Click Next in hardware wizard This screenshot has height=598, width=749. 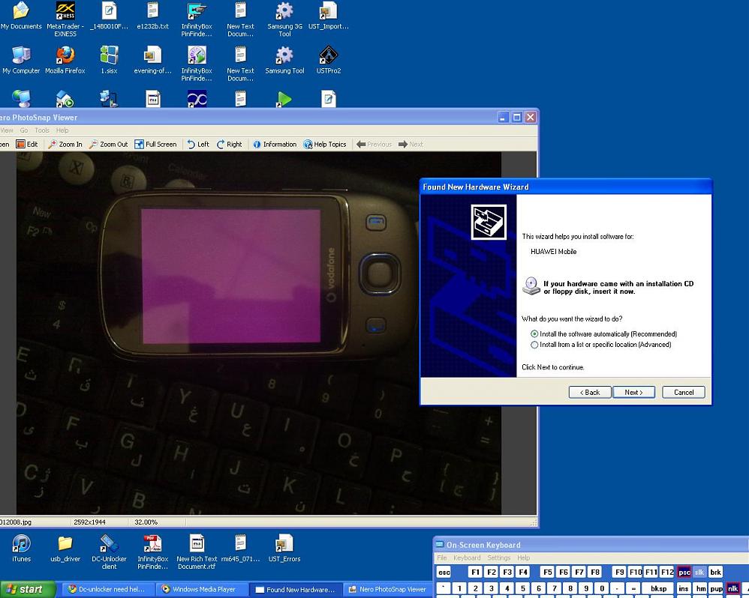(633, 392)
